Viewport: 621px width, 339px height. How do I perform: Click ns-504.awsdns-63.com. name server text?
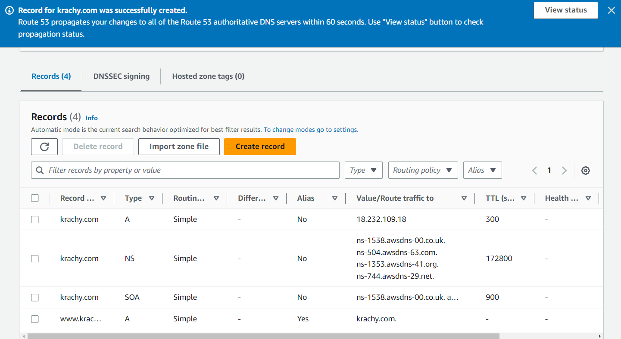pos(397,252)
